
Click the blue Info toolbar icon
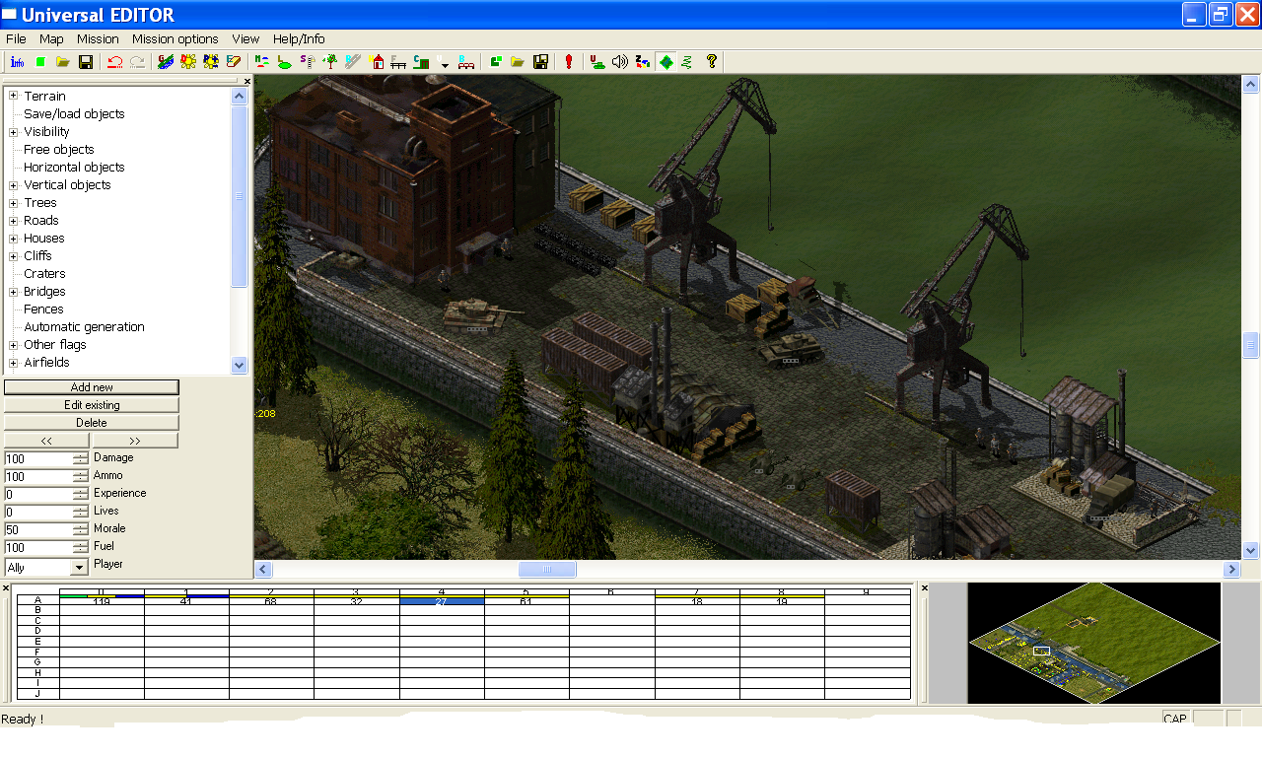pos(18,62)
